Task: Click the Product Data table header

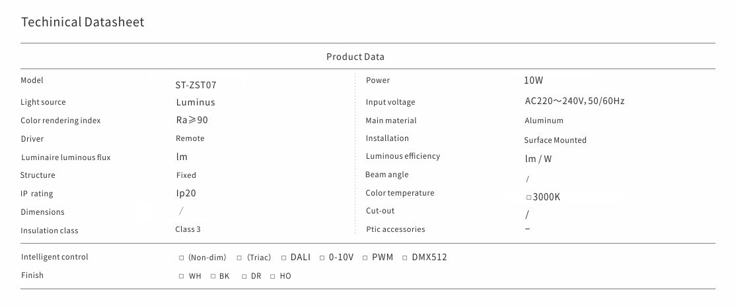Action: click(355, 57)
